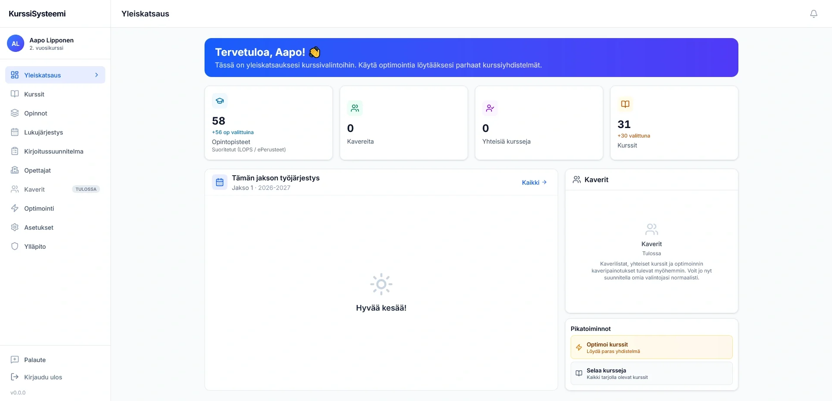
Task: Click the lightning icon in Optimoi kurssit
Action: (x=579, y=347)
